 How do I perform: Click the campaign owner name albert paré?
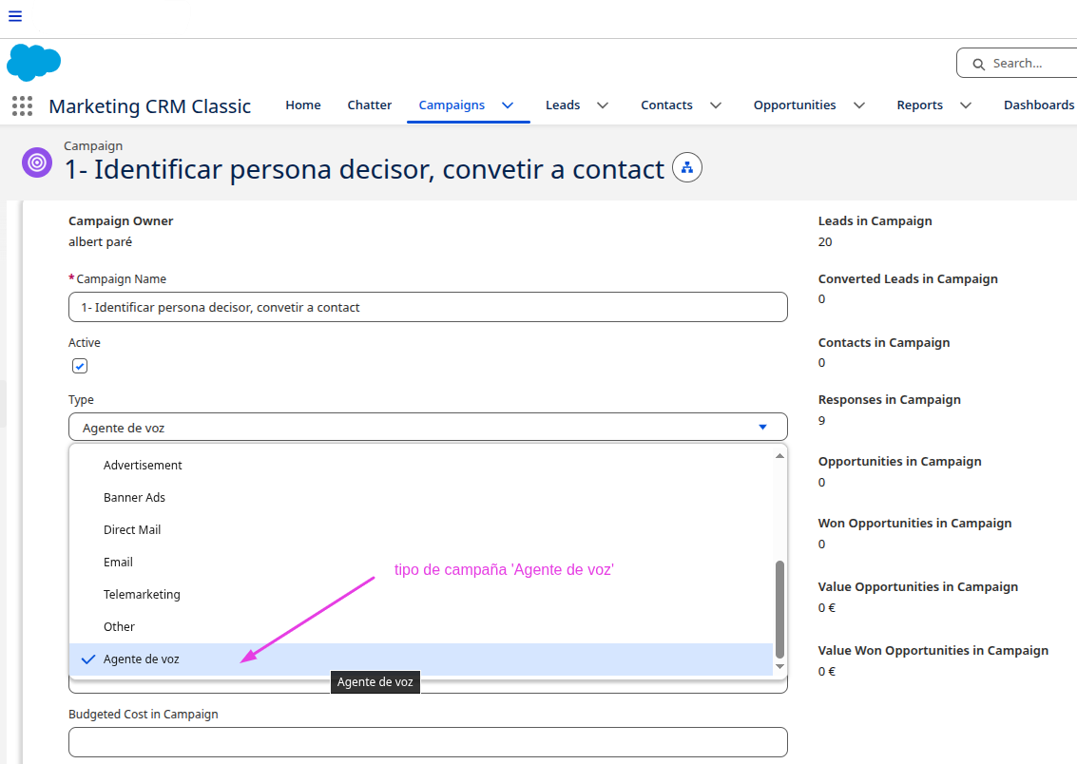coord(100,241)
